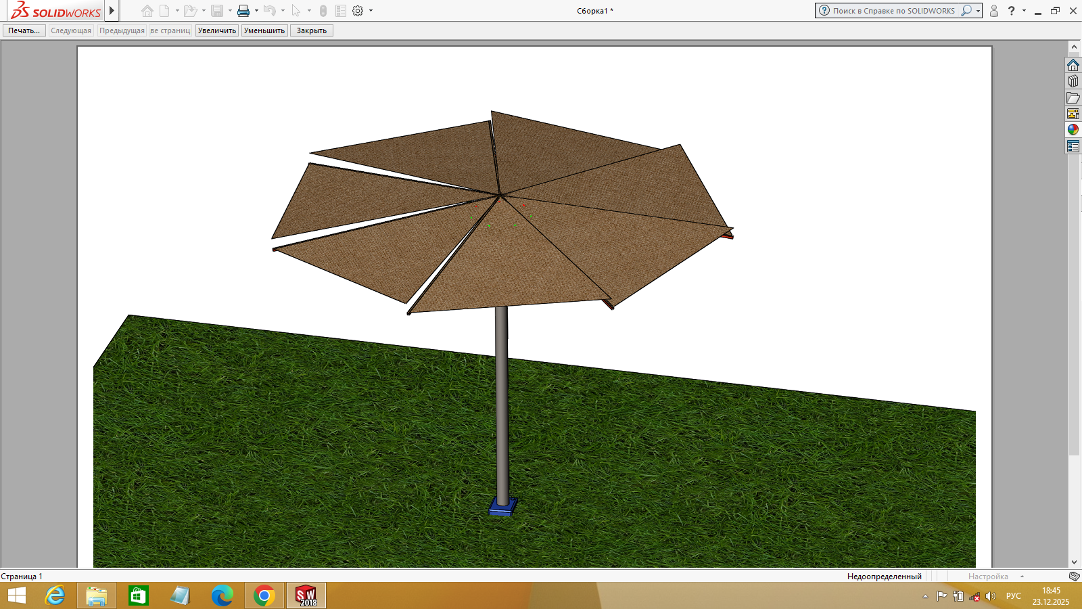1082x609 pixels.
Task: Close print preview with 'Закрыть'
Action: [x=312, y=30]
